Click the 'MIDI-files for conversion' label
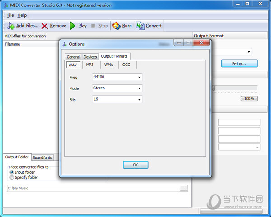The width and height of the screenshot is (271, 217). click(25, 36)
